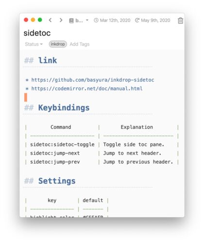
Task: Click the green maximize window button
Action: 40,20
